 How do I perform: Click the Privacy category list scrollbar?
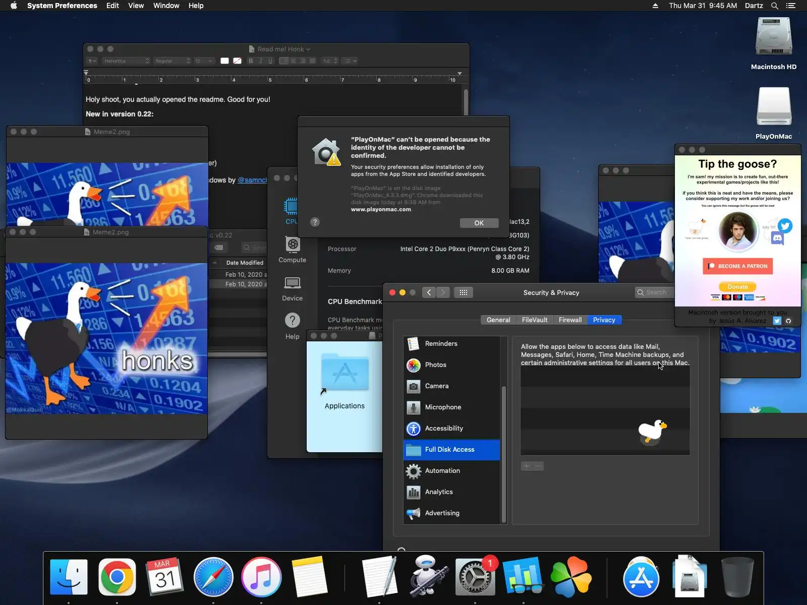click(x=503, y=454)
